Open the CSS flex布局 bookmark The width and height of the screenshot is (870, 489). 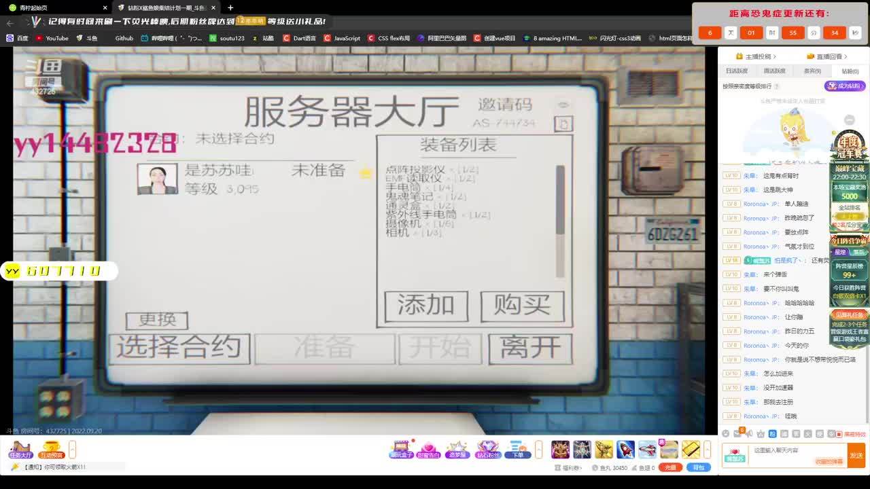click(x=389, y=38)
